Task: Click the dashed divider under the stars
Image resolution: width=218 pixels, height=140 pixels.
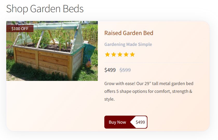Action: (x=154, y=62)
